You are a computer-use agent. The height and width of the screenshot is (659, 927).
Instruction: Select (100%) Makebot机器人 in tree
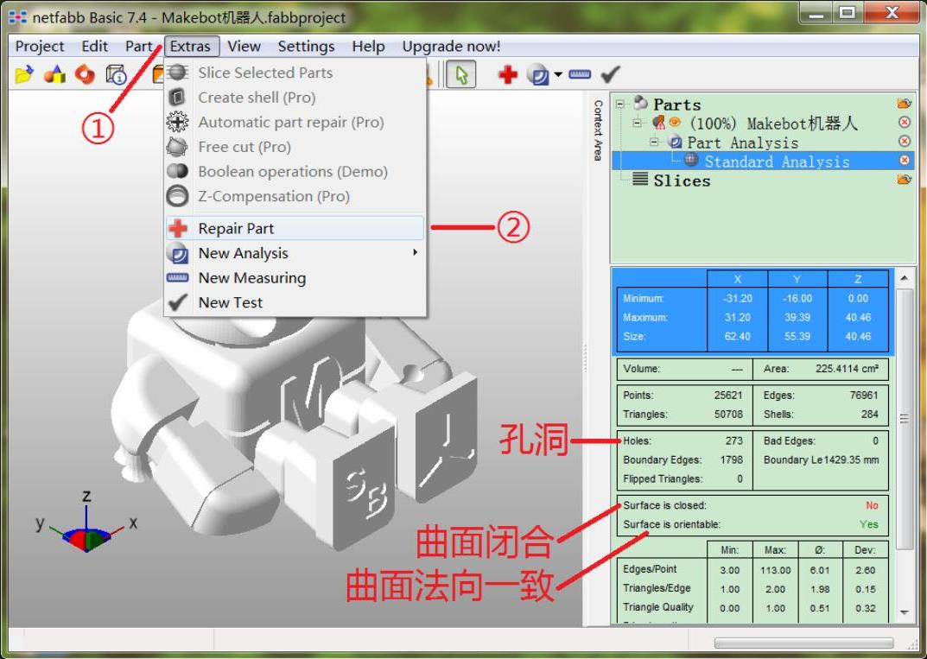[x=773, y=124]
